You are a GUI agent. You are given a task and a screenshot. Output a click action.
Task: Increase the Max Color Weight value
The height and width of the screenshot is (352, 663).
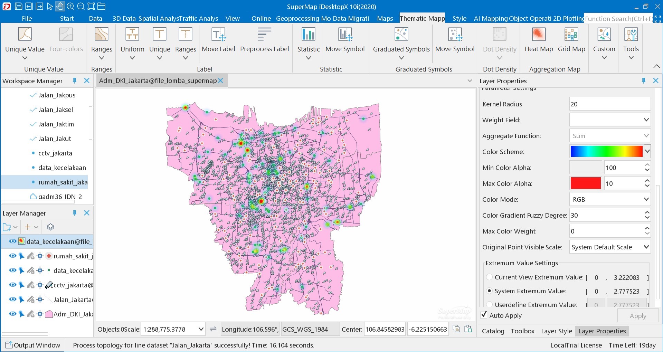tap(647, 228)
